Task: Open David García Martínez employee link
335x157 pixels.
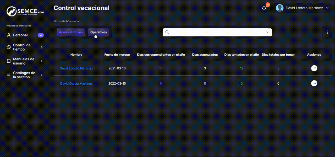Action: pos(76,83)
